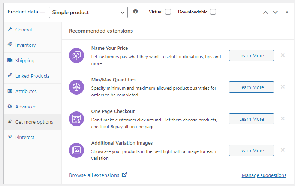This screenshot has height=186, width=295.
Task: Click the Min/Max Quantities title
Action: point(113,79)
